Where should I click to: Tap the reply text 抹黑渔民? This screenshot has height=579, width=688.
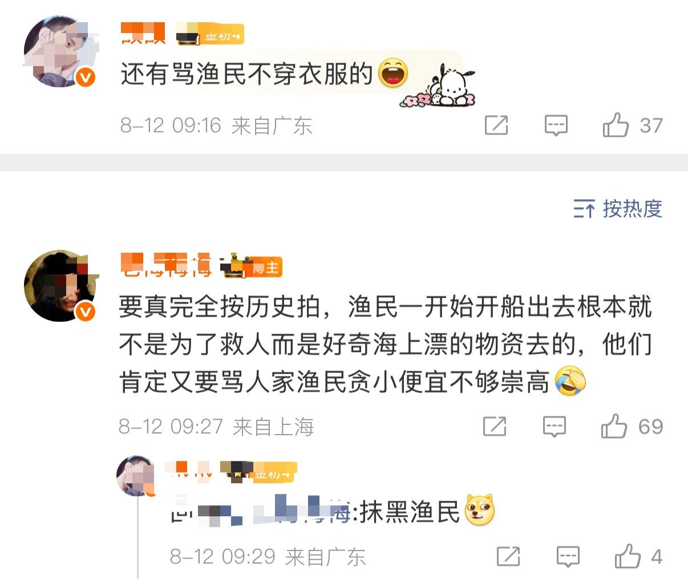[409, 512]
